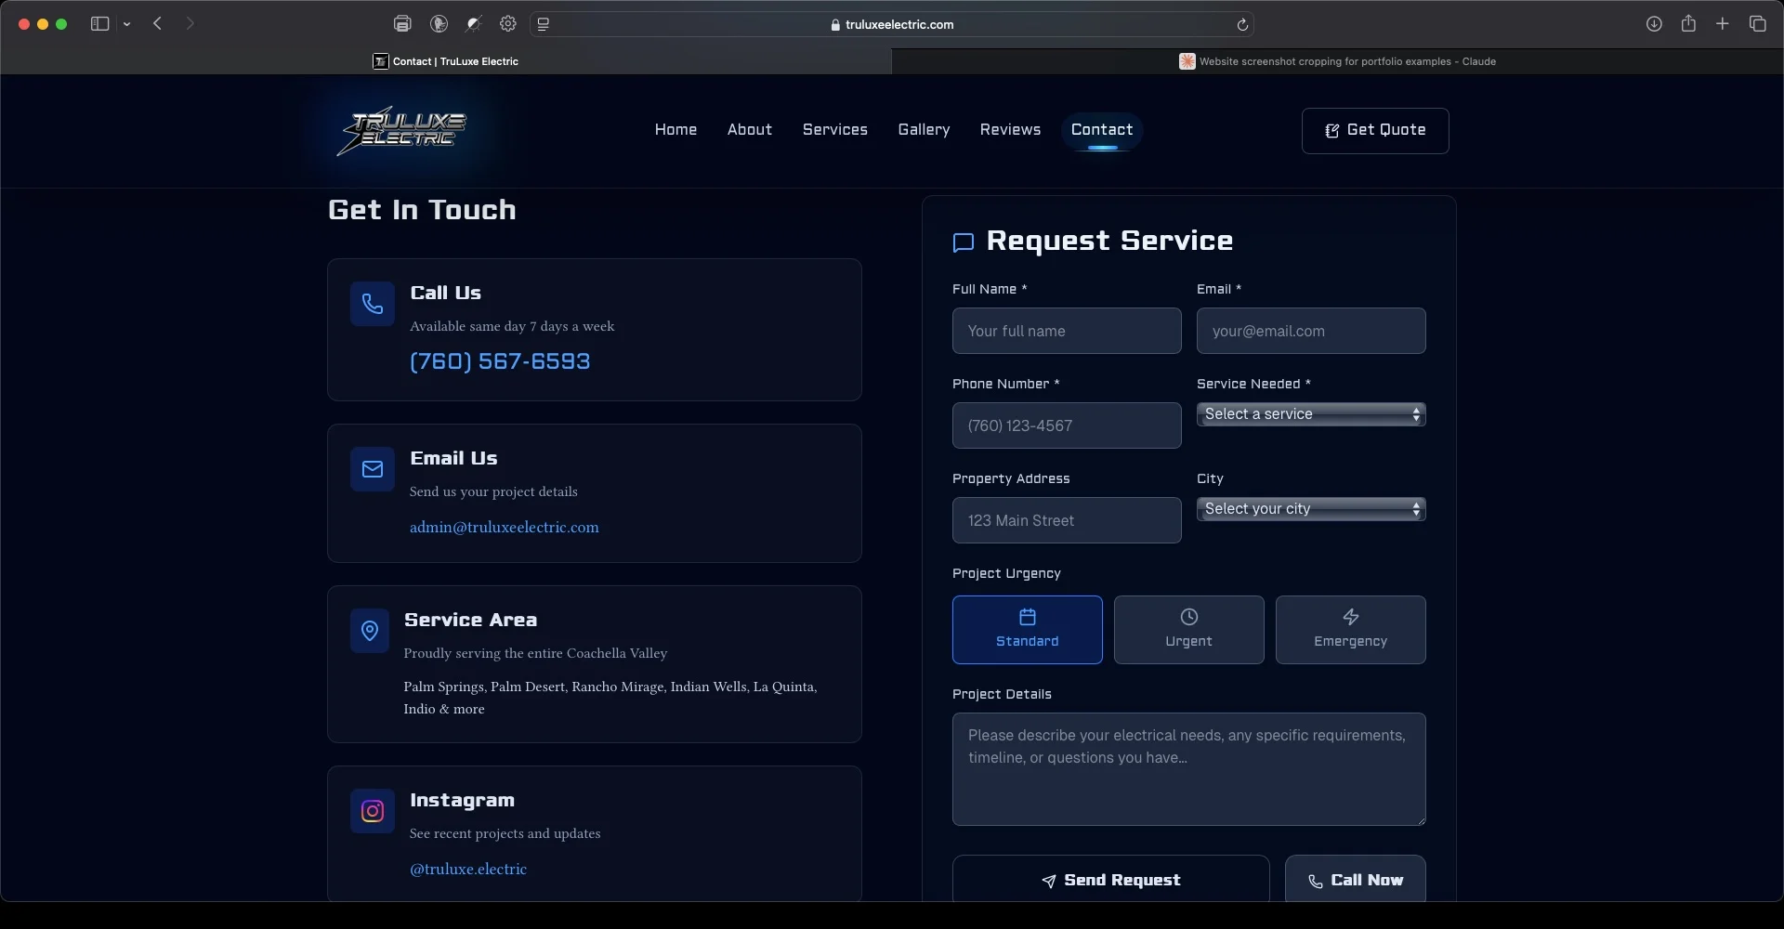This screenshot has height=929, width=1784.
Task: Open the Select a service dropdown
Action: pos(1310,414)
